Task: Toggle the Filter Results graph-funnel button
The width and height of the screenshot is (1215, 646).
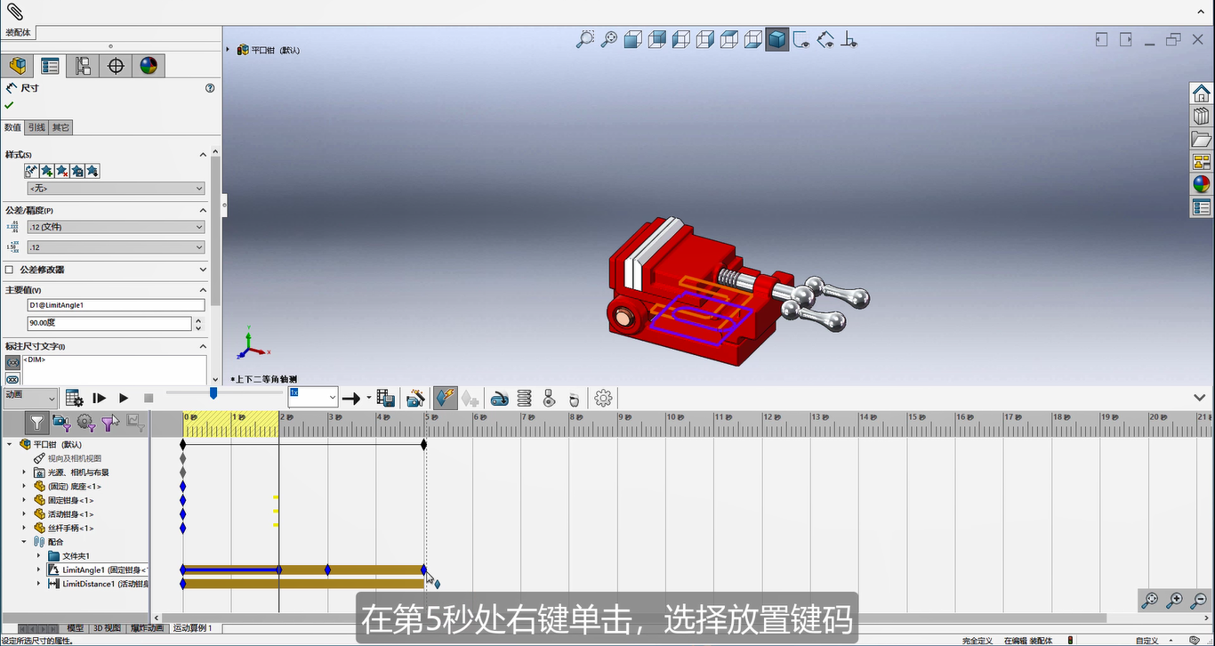Action: coord(135,423)
